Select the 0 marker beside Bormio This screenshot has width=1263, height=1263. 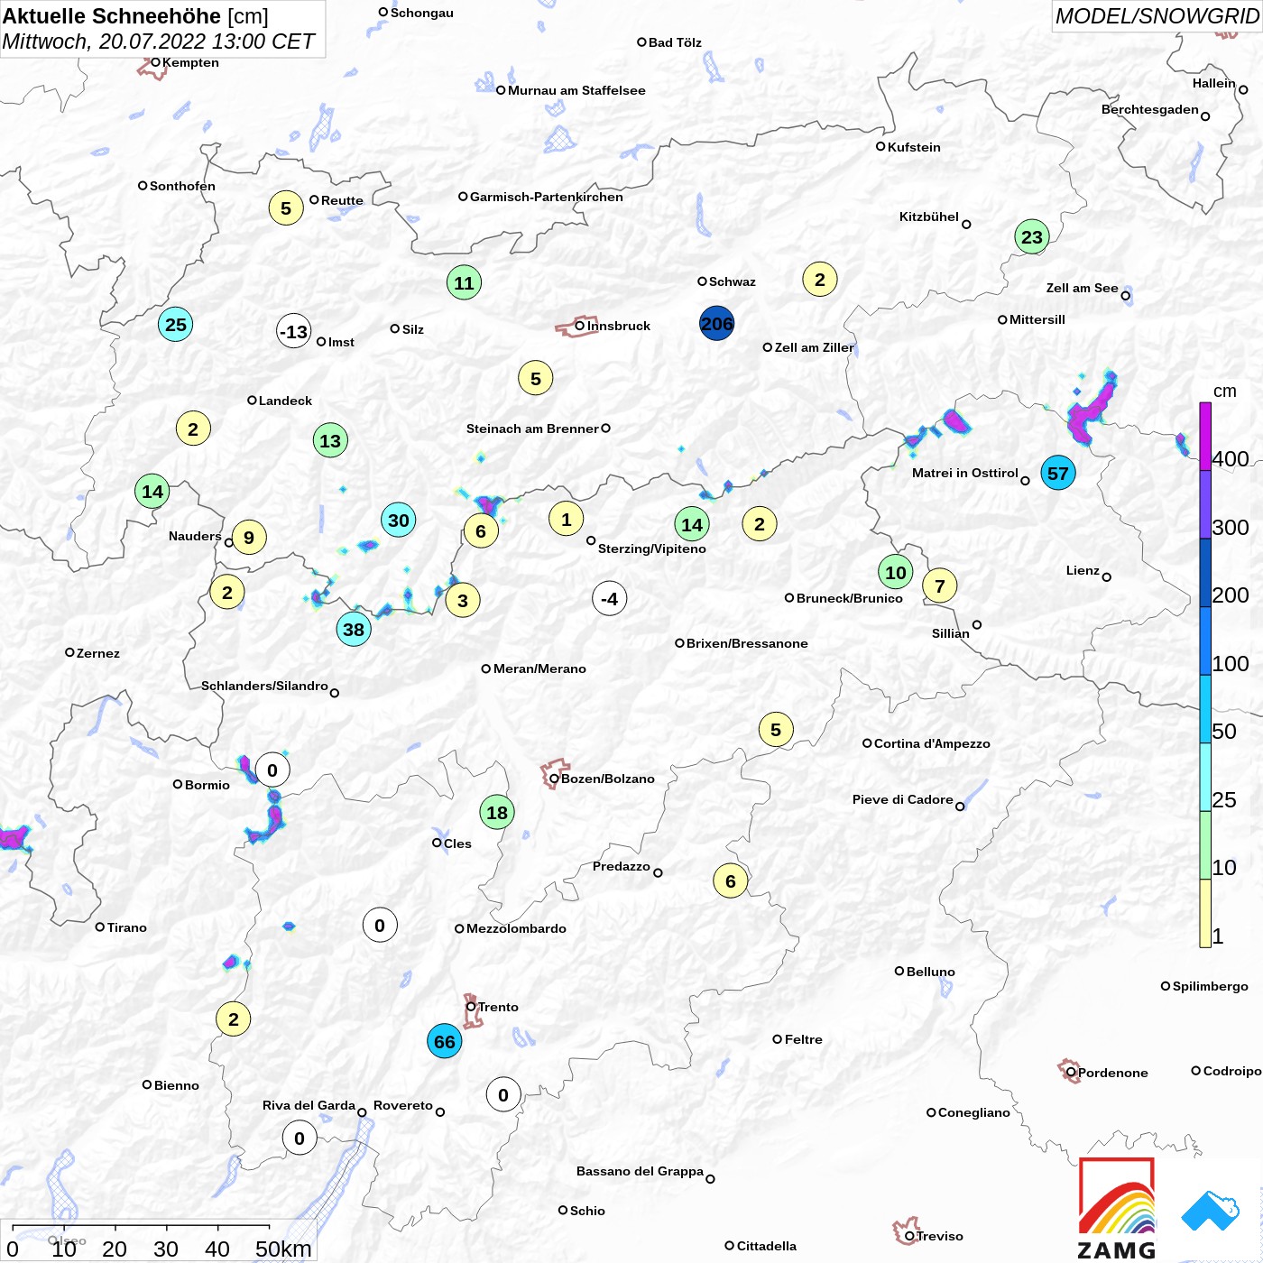point(272,770)
